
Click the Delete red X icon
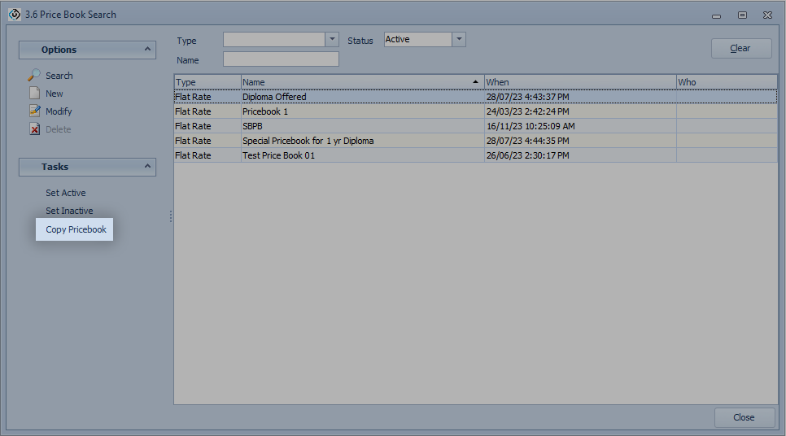(34, 129)
